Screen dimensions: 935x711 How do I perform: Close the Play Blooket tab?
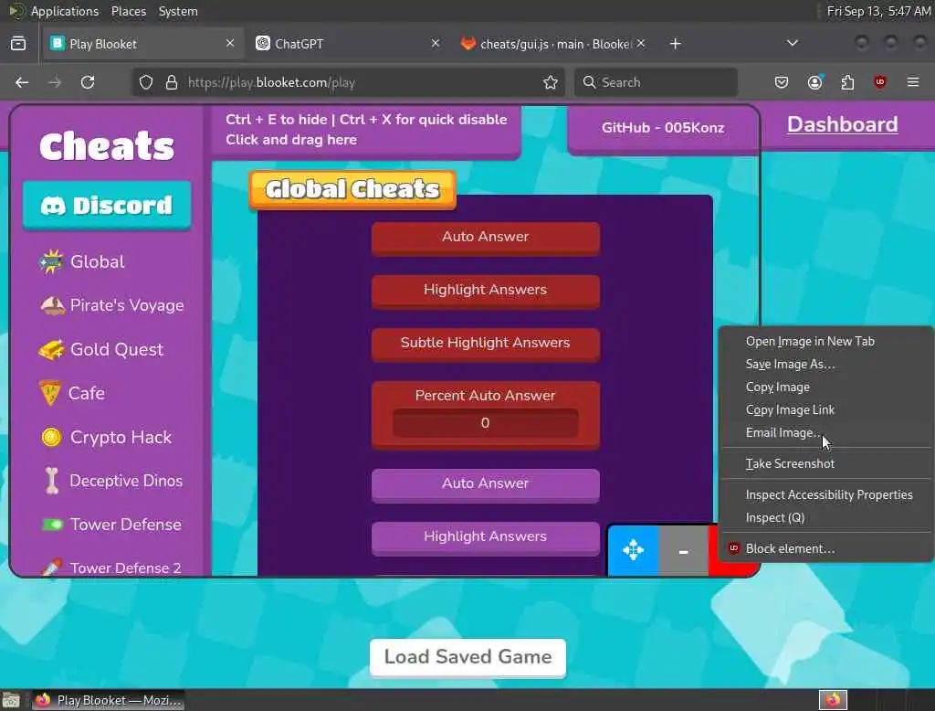[x=229, y=43]
